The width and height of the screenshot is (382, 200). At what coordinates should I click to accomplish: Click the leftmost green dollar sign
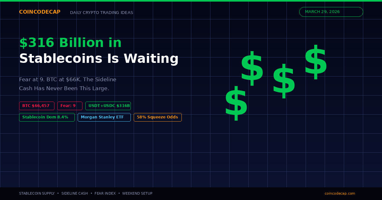(x=236, y=103)
